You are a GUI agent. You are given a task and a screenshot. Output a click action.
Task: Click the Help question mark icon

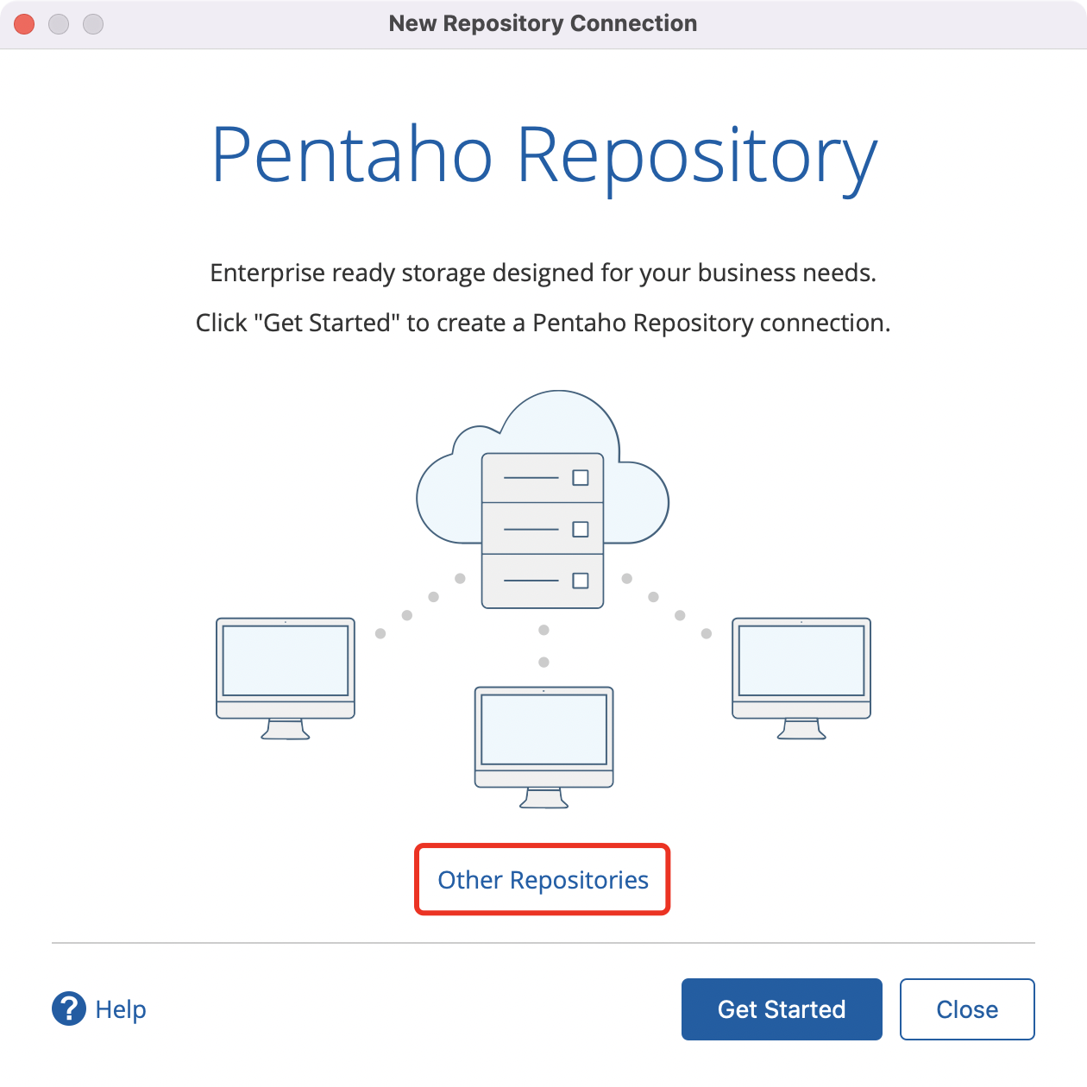(x=69, y=1008)
